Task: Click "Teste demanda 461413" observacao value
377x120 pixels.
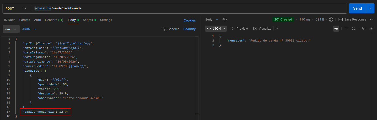Action: pyautogui.click(x=83, y=98)
